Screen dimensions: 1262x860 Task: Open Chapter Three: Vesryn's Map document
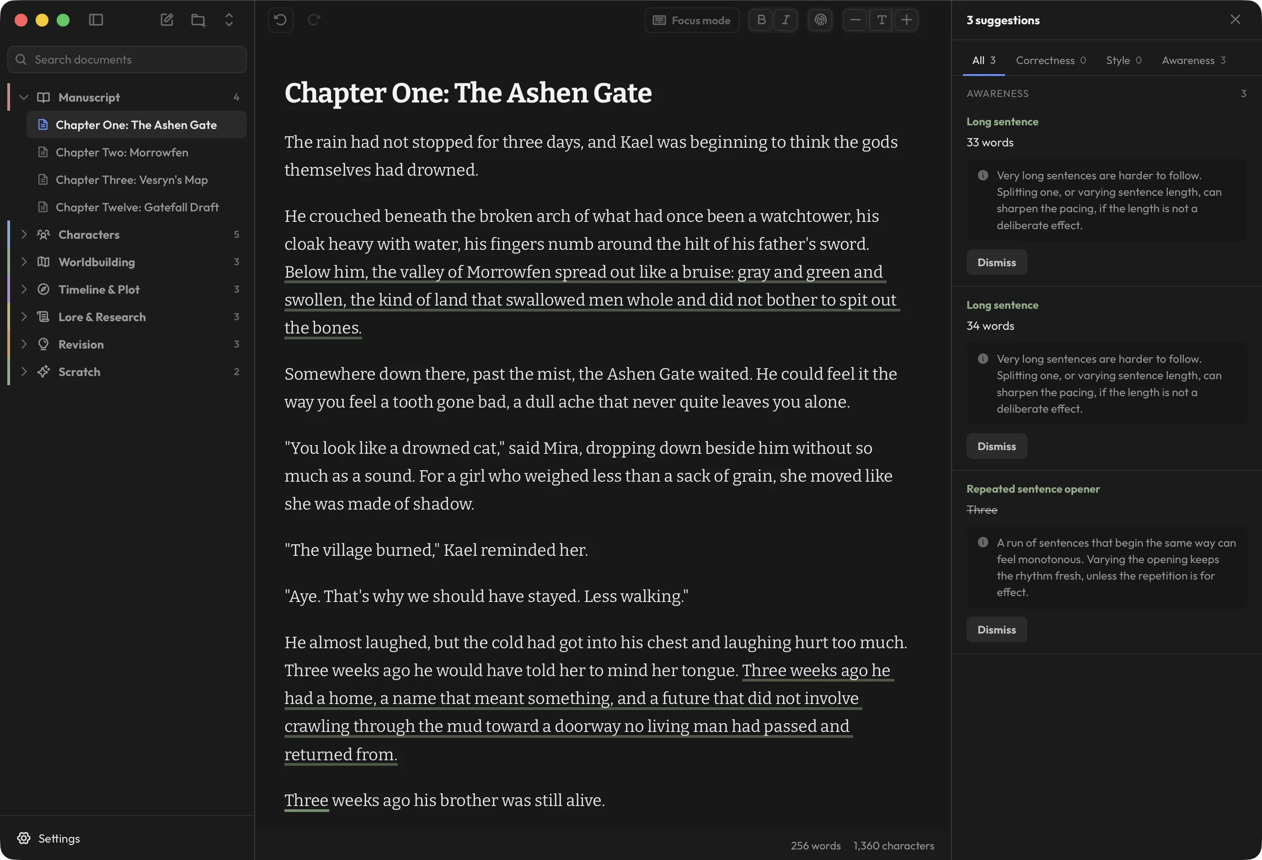(x=136, y=179)
